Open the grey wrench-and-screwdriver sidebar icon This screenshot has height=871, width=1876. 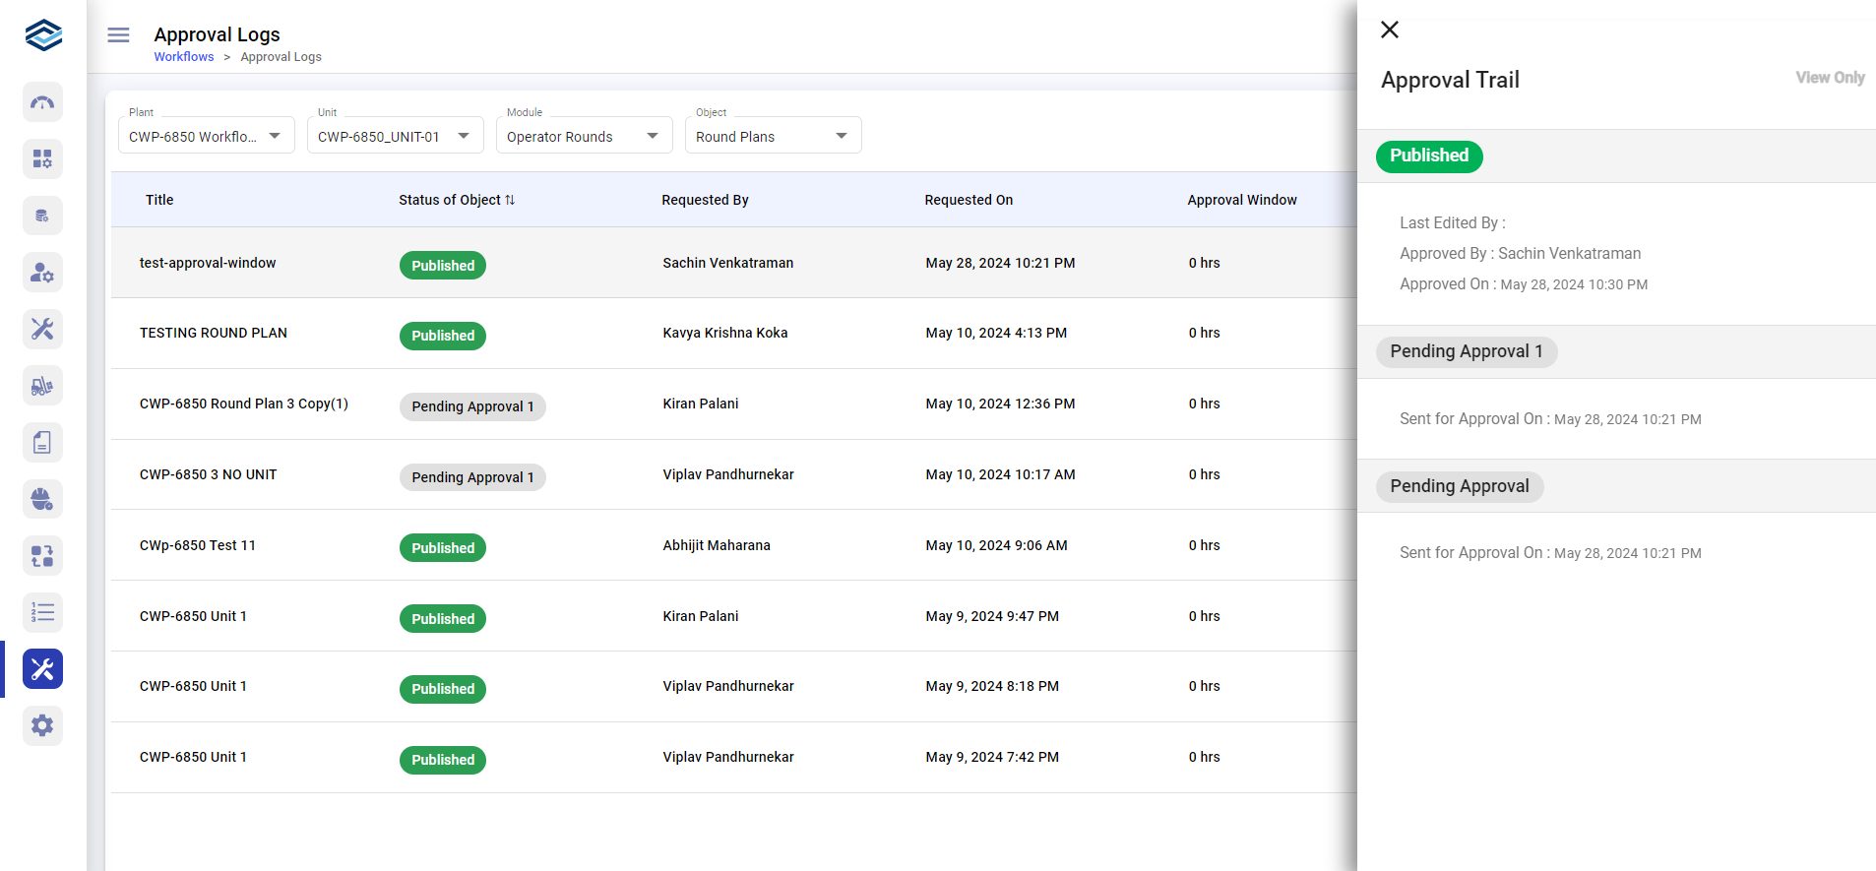42,329
